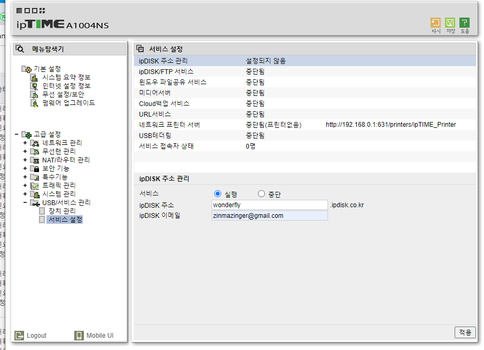
Task: Open 시스템 요약 정보 menu item
Action: (66, 77)
